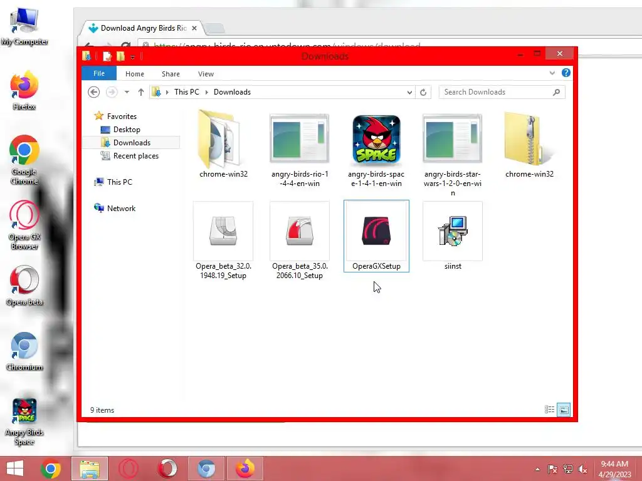Click Downloads in address breadcrumb
Image resolution: width=642 pixels, height=481 pixels.
(232, 92)
